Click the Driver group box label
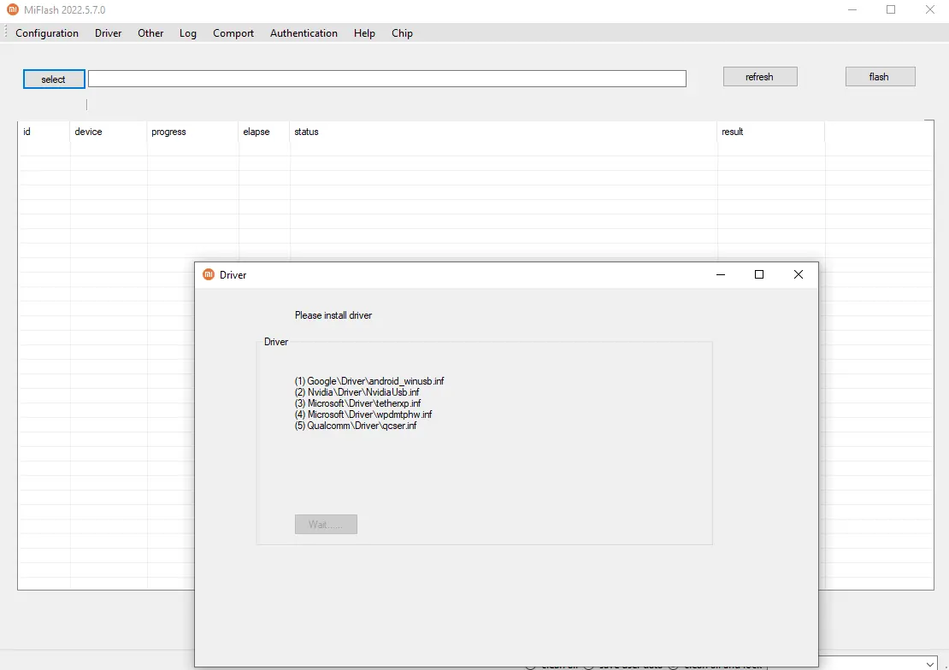The image size is (949, 670). pyautogui.click(x=276, y=342)
